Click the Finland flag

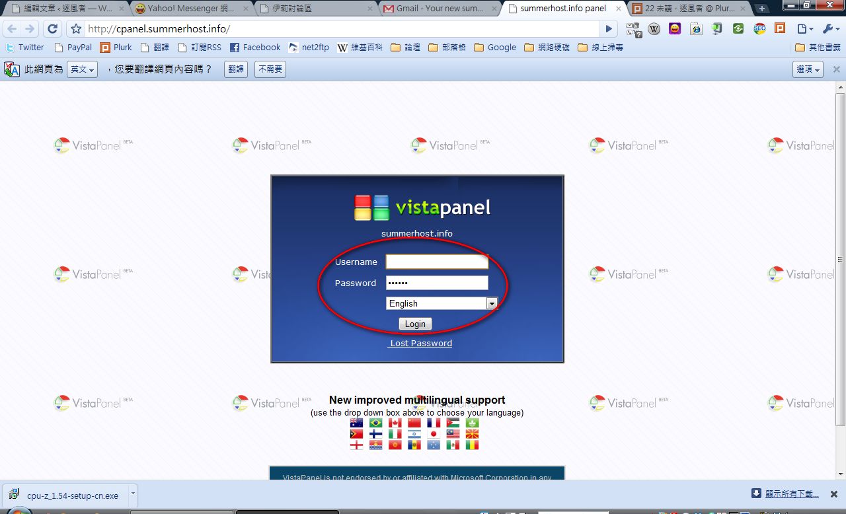(376, 434)
